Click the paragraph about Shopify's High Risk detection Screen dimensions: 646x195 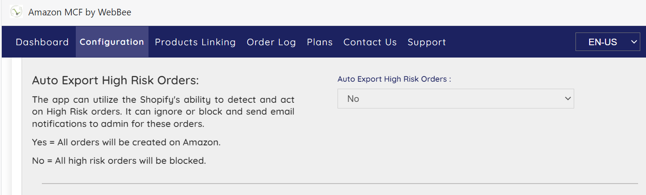163,112
